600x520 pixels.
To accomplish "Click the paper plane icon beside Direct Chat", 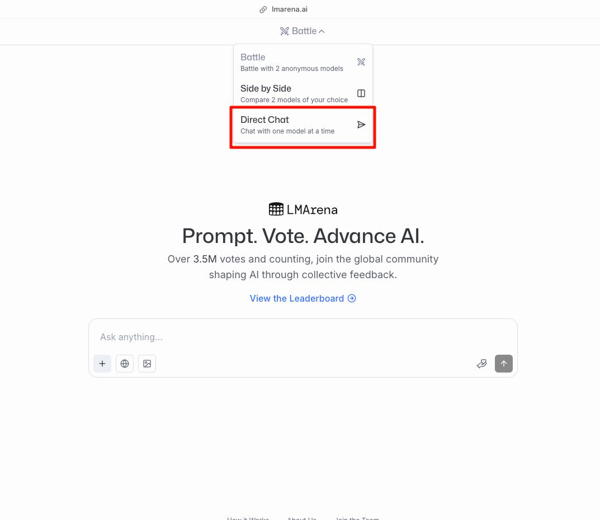I will point(361,125).
